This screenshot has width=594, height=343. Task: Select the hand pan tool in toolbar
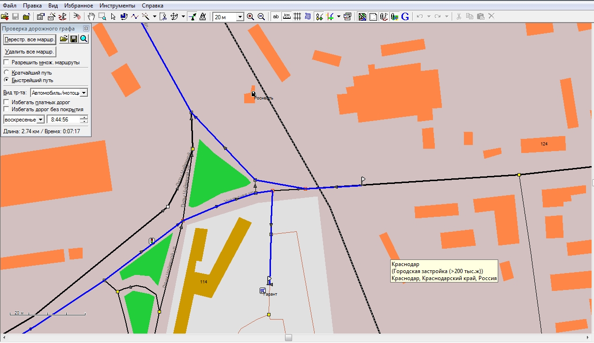pyautogui.click(x=92, y=16)
